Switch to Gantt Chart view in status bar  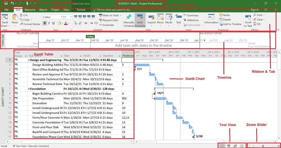pos(222,146)
